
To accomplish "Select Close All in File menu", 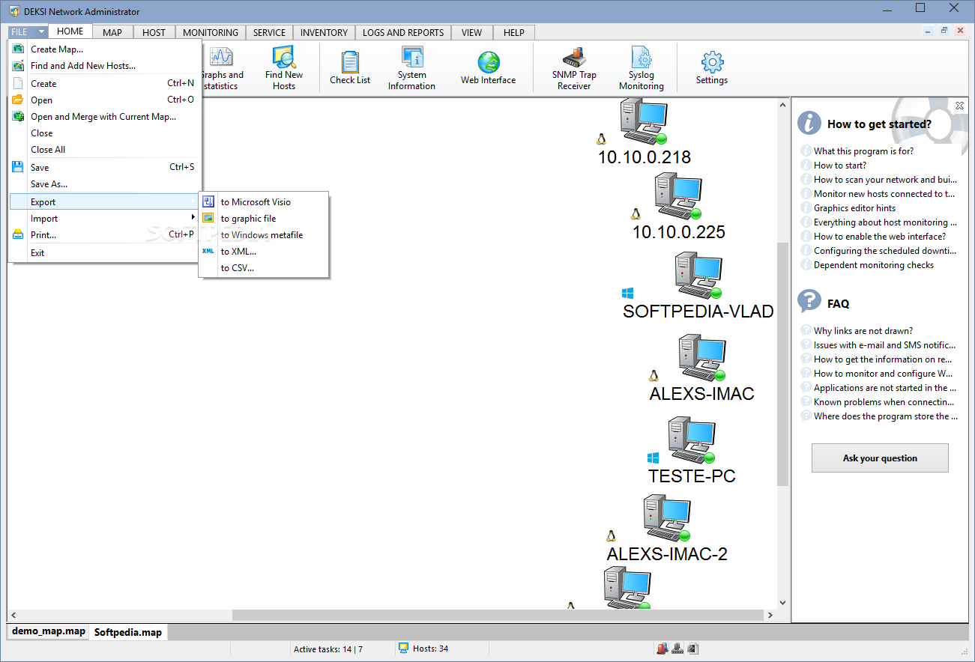I will pos(104,150).
